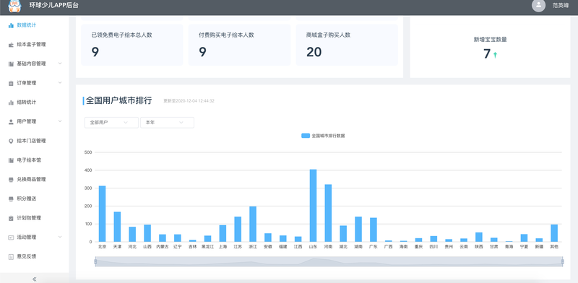Click the 商城盒子购买人数 card
This screenshot has height=283, width=578.
tap(347, 45)
